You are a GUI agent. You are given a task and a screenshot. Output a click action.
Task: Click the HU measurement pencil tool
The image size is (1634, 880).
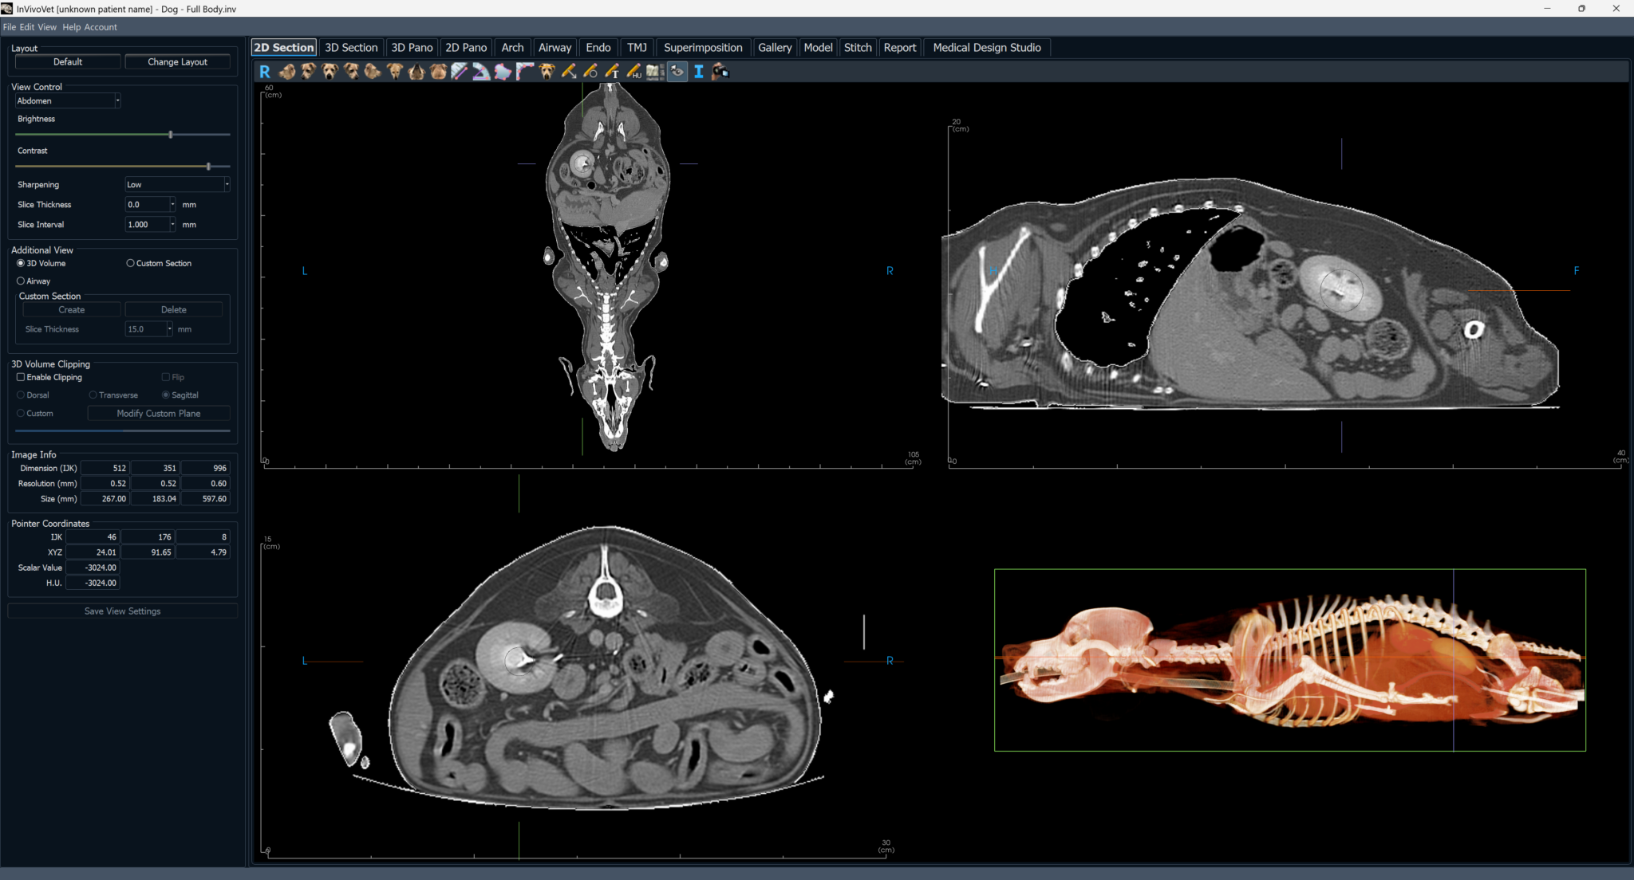(633, 72)
